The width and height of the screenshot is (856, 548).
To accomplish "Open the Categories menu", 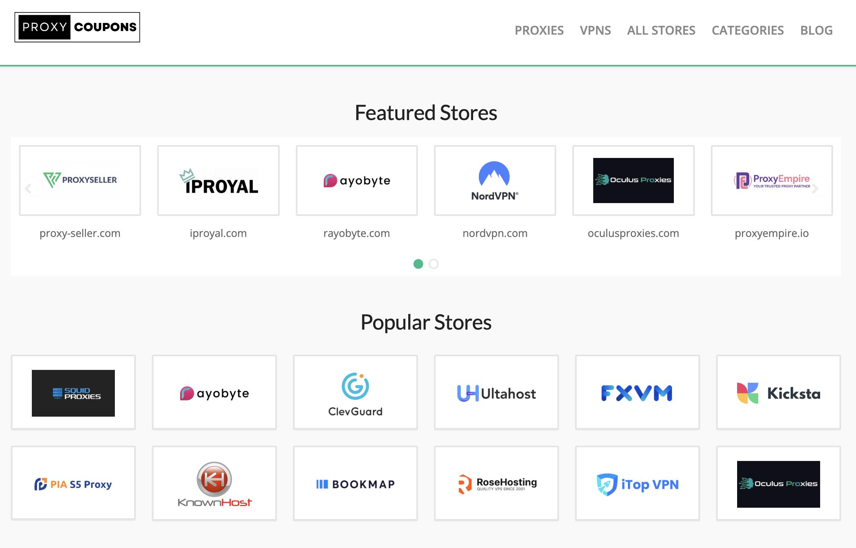I will pos(748,30).
